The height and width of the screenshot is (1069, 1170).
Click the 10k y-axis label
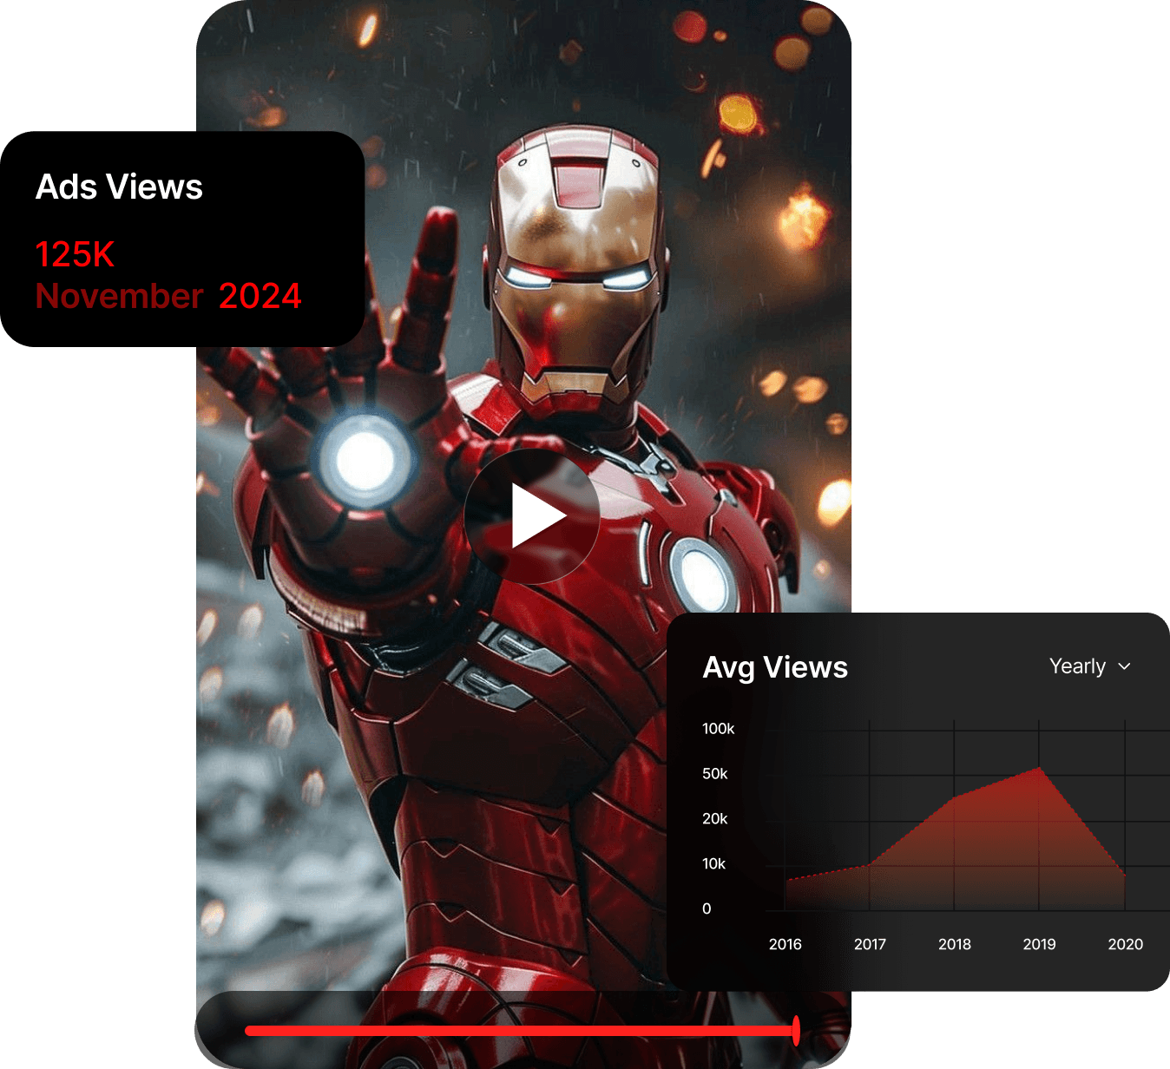(x=713, y=864)
